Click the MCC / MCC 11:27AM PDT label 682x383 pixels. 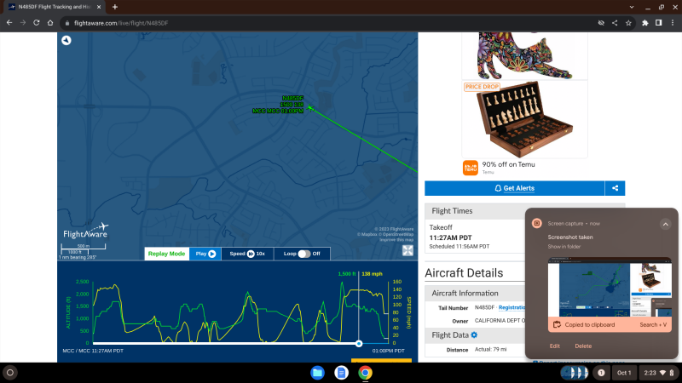pyautogui.click(x=93, y=351)
